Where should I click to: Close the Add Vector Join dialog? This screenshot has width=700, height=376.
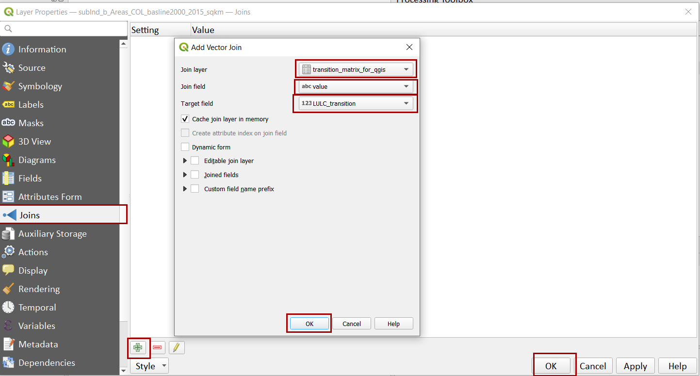pos(409,47)
